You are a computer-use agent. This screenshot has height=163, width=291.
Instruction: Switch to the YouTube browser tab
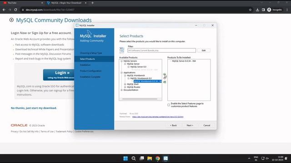[x=23, y=3]
